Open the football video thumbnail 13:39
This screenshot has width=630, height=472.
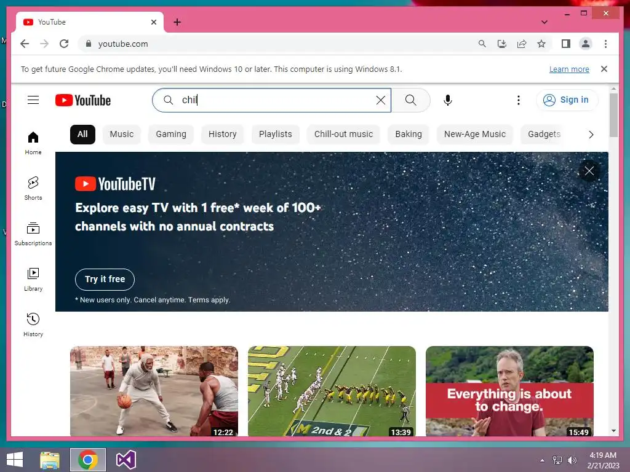point(332,391)
